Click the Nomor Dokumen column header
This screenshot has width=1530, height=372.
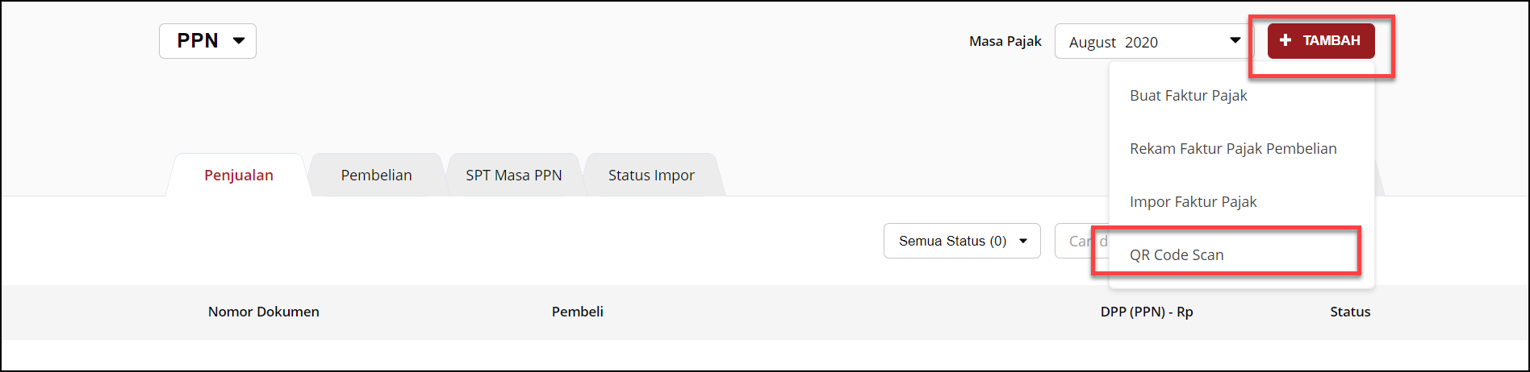pos(263,312)
